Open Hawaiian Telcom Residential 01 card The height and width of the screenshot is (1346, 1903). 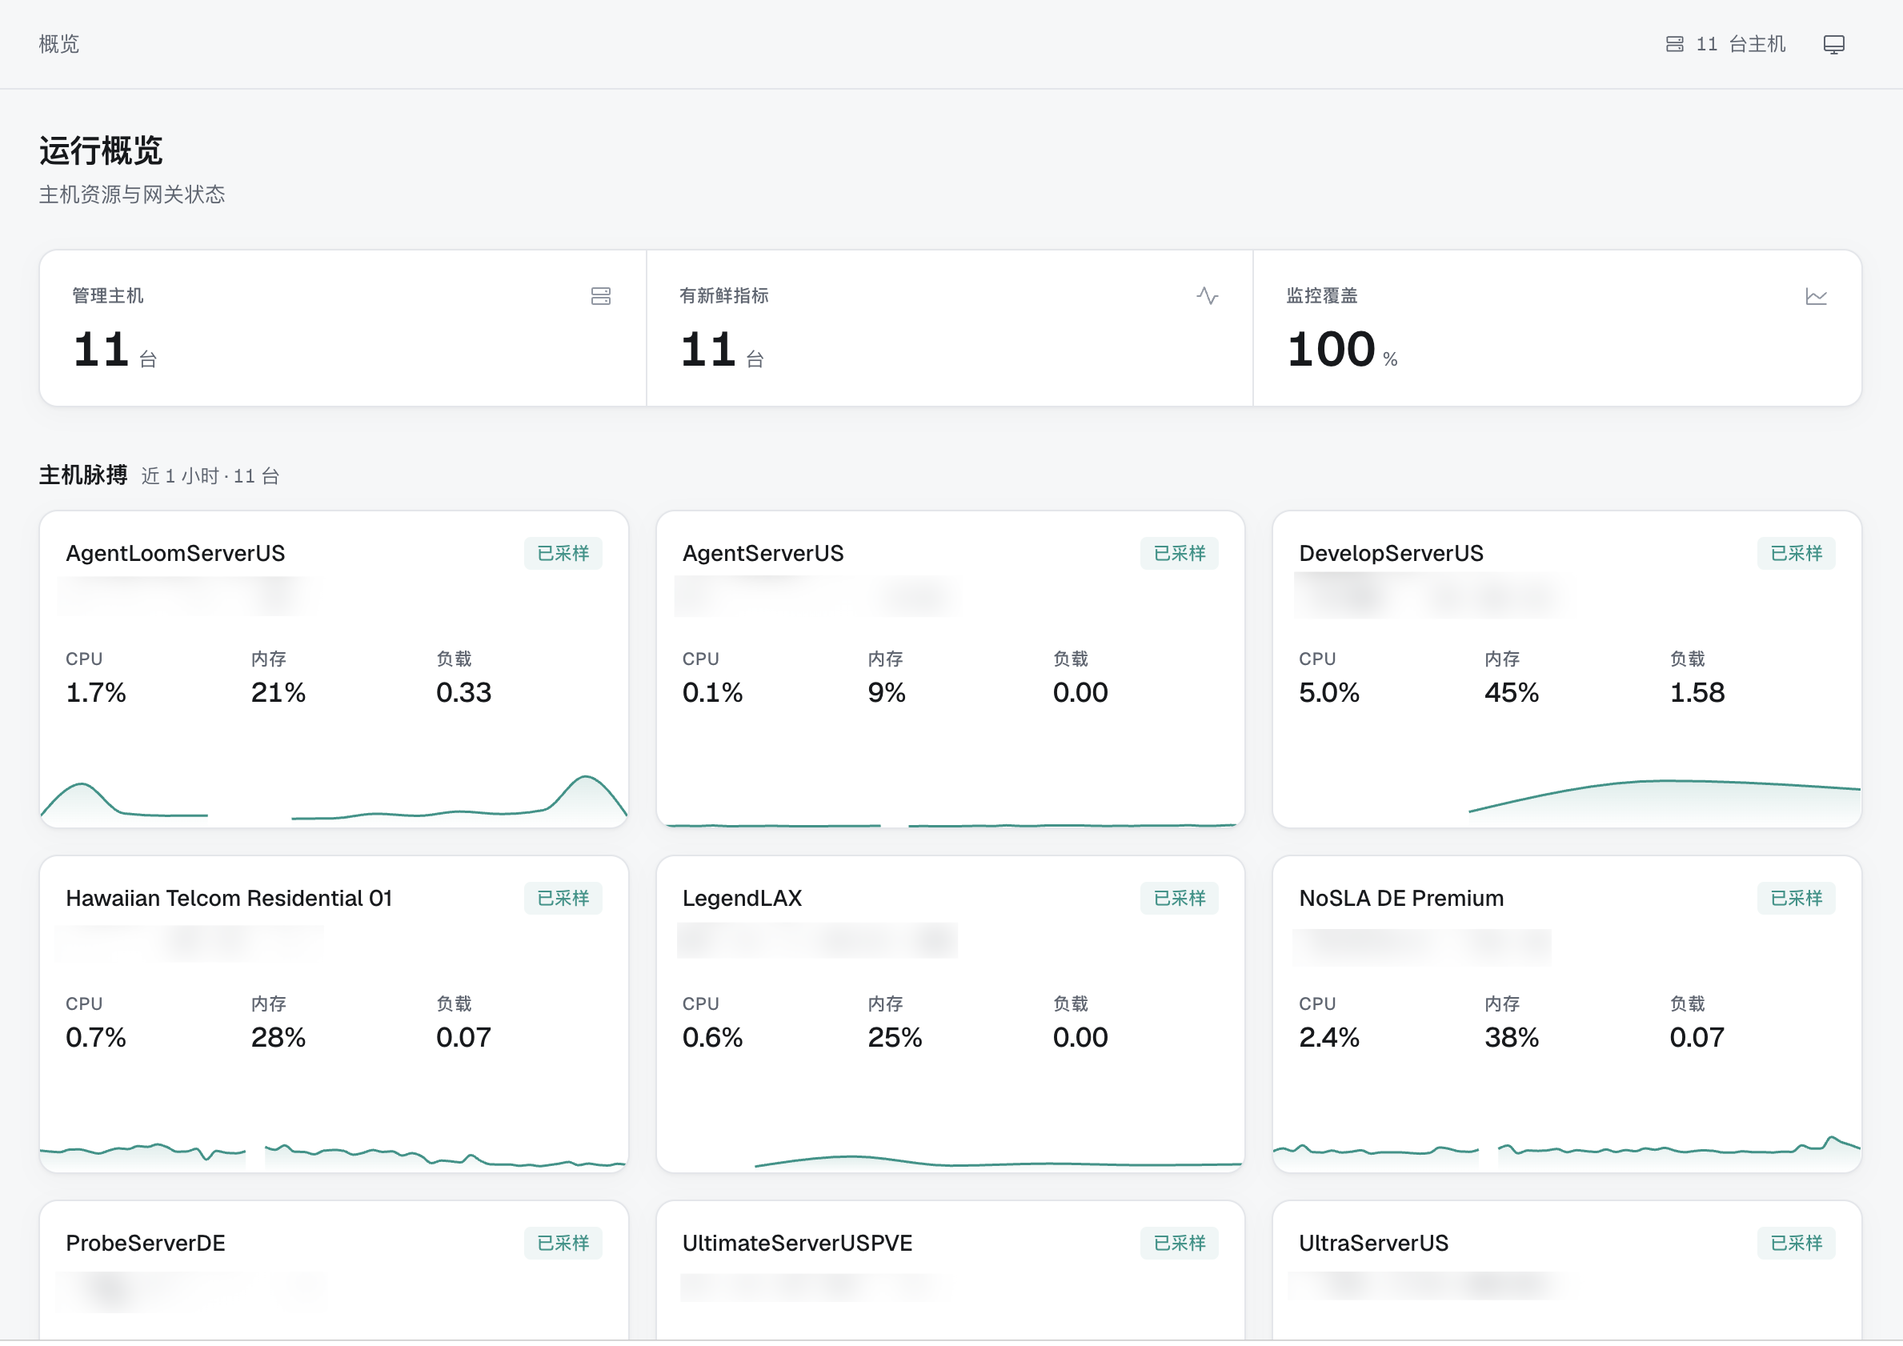coord(334,1014)
